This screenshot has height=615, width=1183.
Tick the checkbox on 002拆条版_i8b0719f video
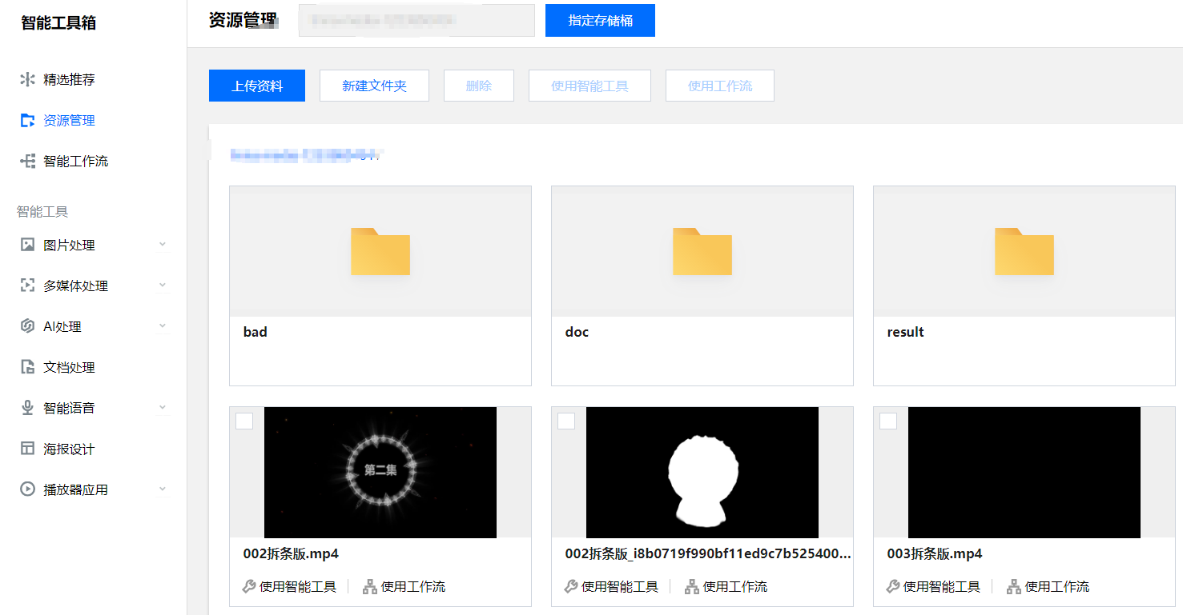pyautogui.click(x=566, y=421)
